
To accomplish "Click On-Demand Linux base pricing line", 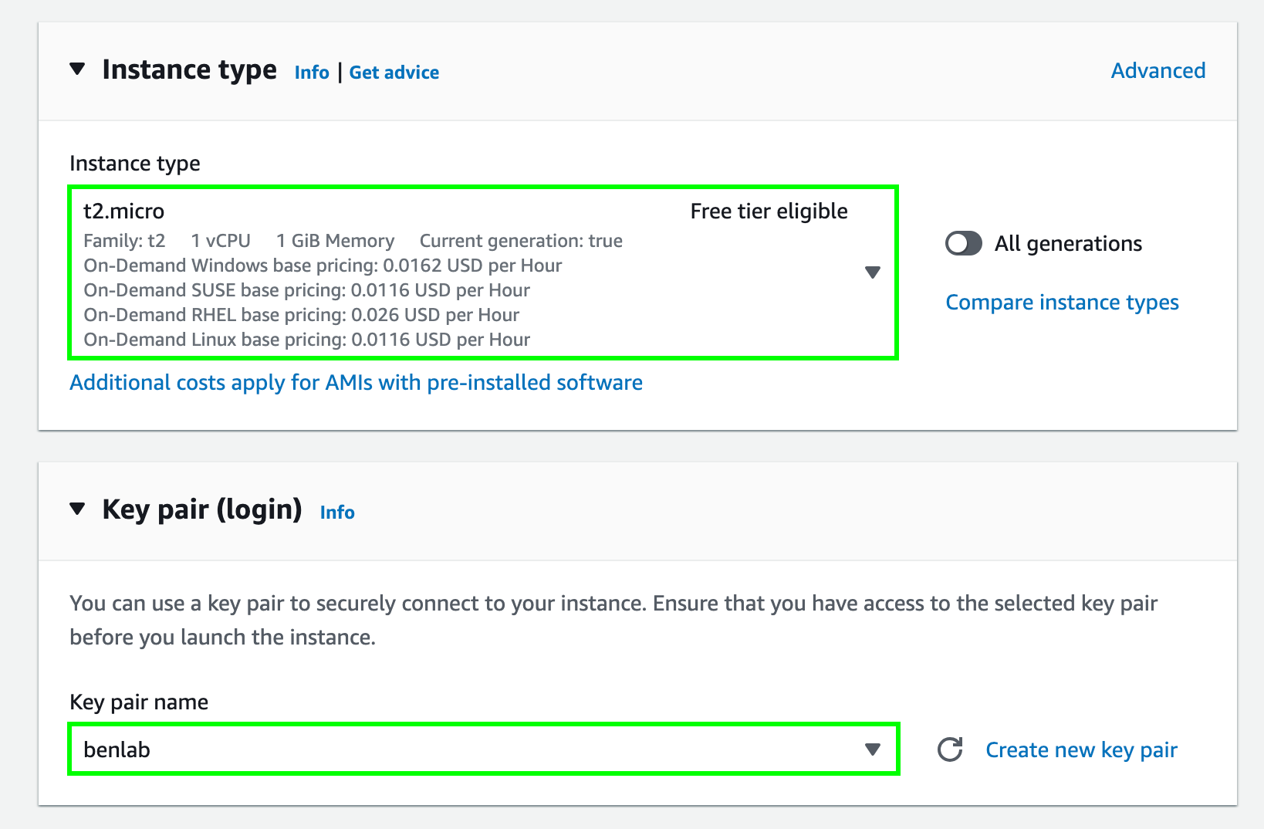I will coord(307,340).
